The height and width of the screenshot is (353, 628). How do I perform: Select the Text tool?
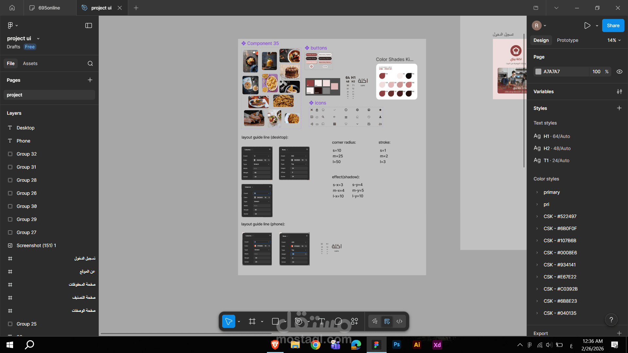pyautogui.click(x=322, y=321)
